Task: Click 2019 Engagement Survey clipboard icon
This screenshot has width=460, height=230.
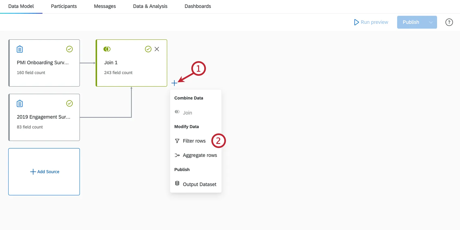Action: coord(20,103)
